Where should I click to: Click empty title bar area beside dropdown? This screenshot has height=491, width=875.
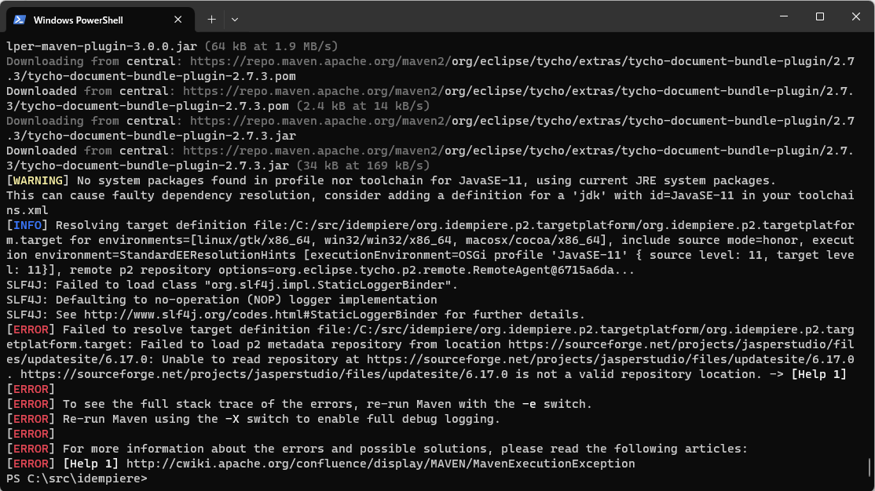click(471, 17)
